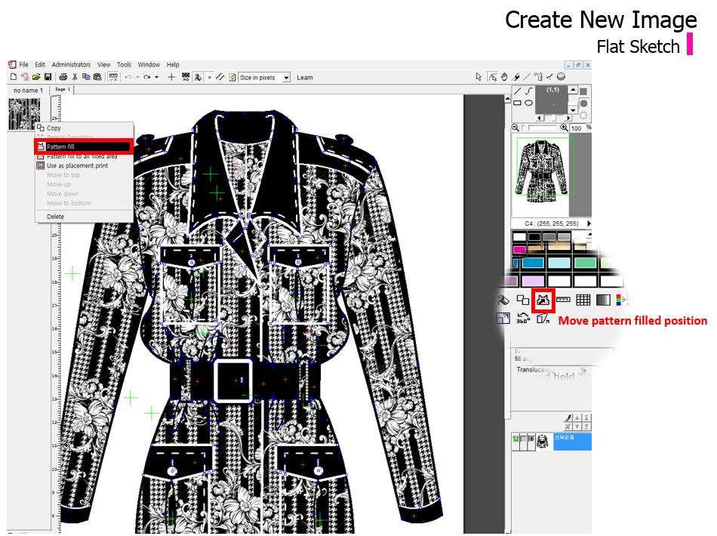Expand the arrow beside C4 color value
Screen dimensions: 717x536
point(587,223)
